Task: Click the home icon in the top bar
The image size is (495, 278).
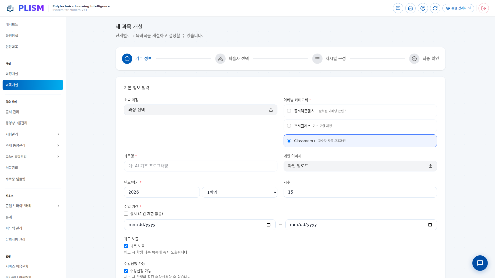Action: tap(410, 8)
